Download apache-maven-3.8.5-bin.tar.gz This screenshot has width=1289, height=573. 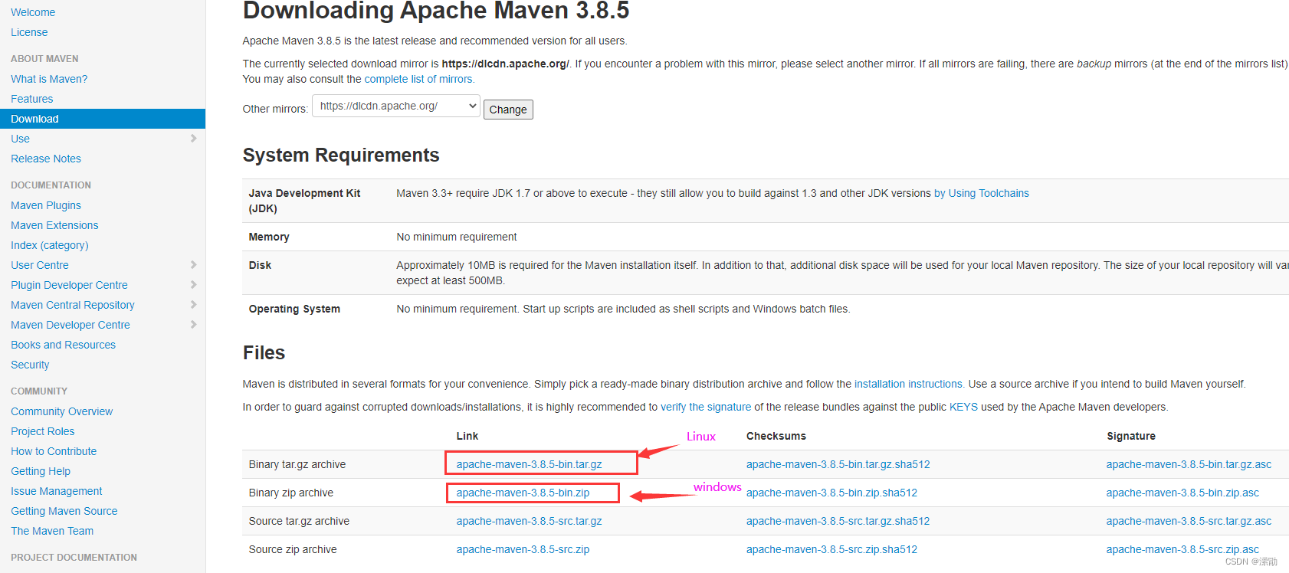point(530,464)
